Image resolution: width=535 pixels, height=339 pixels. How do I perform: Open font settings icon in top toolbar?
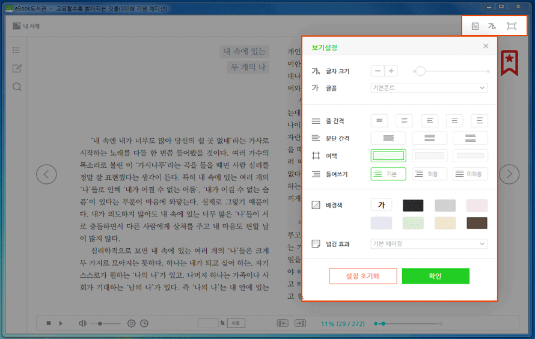click(492, 26)
